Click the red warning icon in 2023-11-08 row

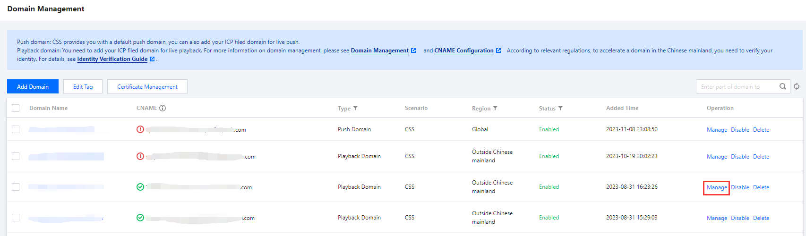coord(140,129)
